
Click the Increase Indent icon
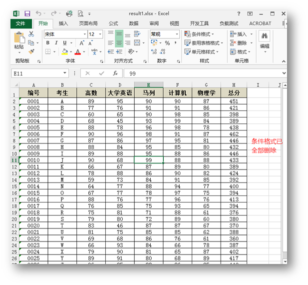click(119, 51)
